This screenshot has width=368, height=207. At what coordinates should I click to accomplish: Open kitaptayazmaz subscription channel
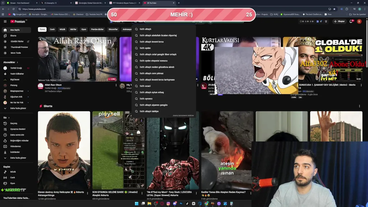(17, 91)
